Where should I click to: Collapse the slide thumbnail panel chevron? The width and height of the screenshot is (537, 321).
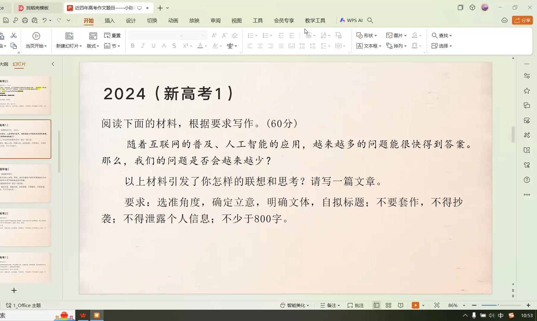point(53,64)
